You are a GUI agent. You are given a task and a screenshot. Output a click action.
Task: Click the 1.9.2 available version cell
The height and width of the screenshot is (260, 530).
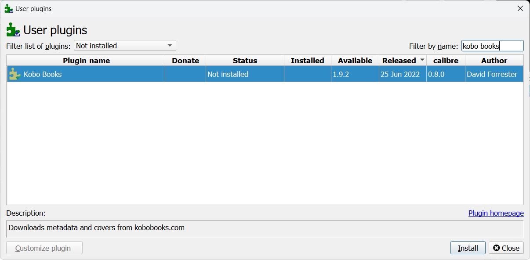pos(355,74)
